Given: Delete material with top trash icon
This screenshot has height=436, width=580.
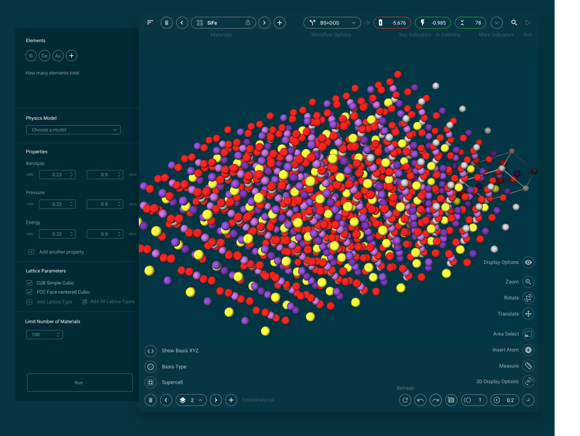Looking at the screenshot, I should click(167, 23).
